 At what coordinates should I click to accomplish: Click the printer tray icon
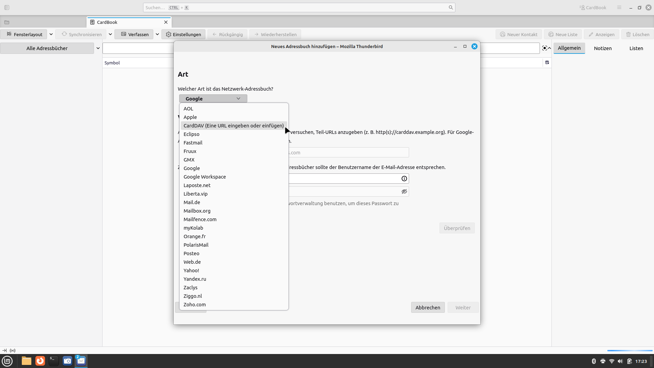click(603, 361)
